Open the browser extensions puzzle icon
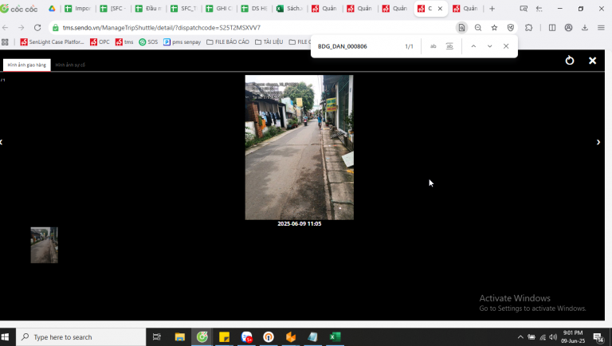This screenshot has width=612, height=346. (x=529, y=28)
